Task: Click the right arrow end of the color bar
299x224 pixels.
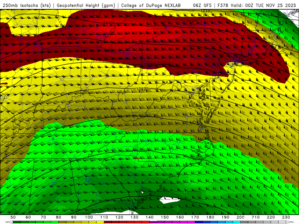Action: 290,222
